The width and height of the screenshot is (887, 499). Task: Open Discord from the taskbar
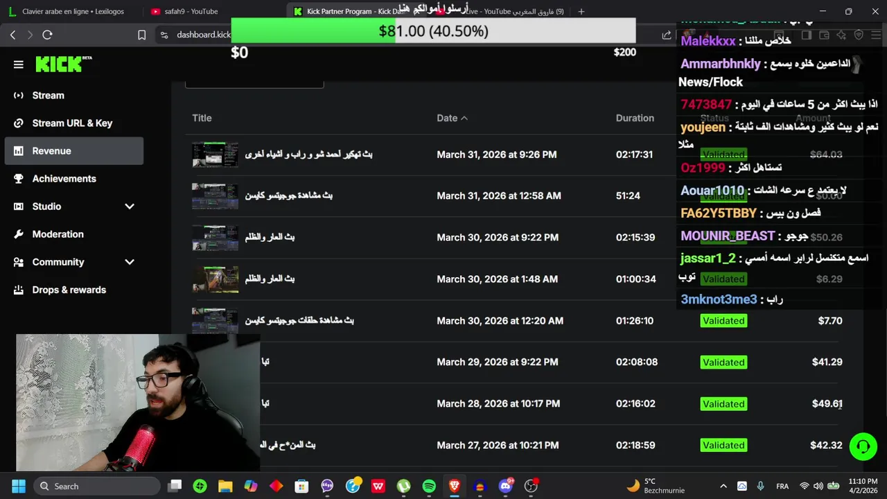pyautogui.click(x=506, y=486)
